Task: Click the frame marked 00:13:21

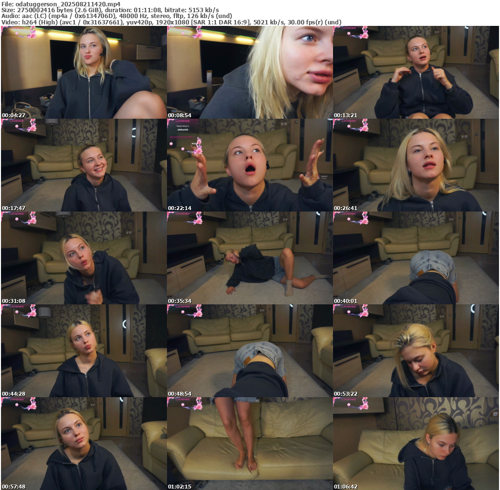Action: click(x=416, y=72)
